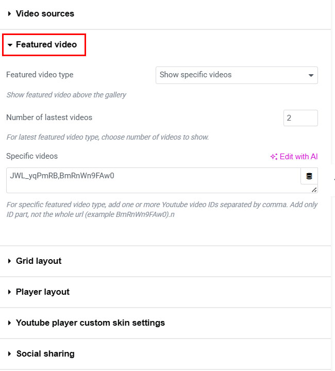The height and width of the screenshot is (371, 335).
Task: Expand Youtube player custom skin settings
Action: [x=90, y=323]
